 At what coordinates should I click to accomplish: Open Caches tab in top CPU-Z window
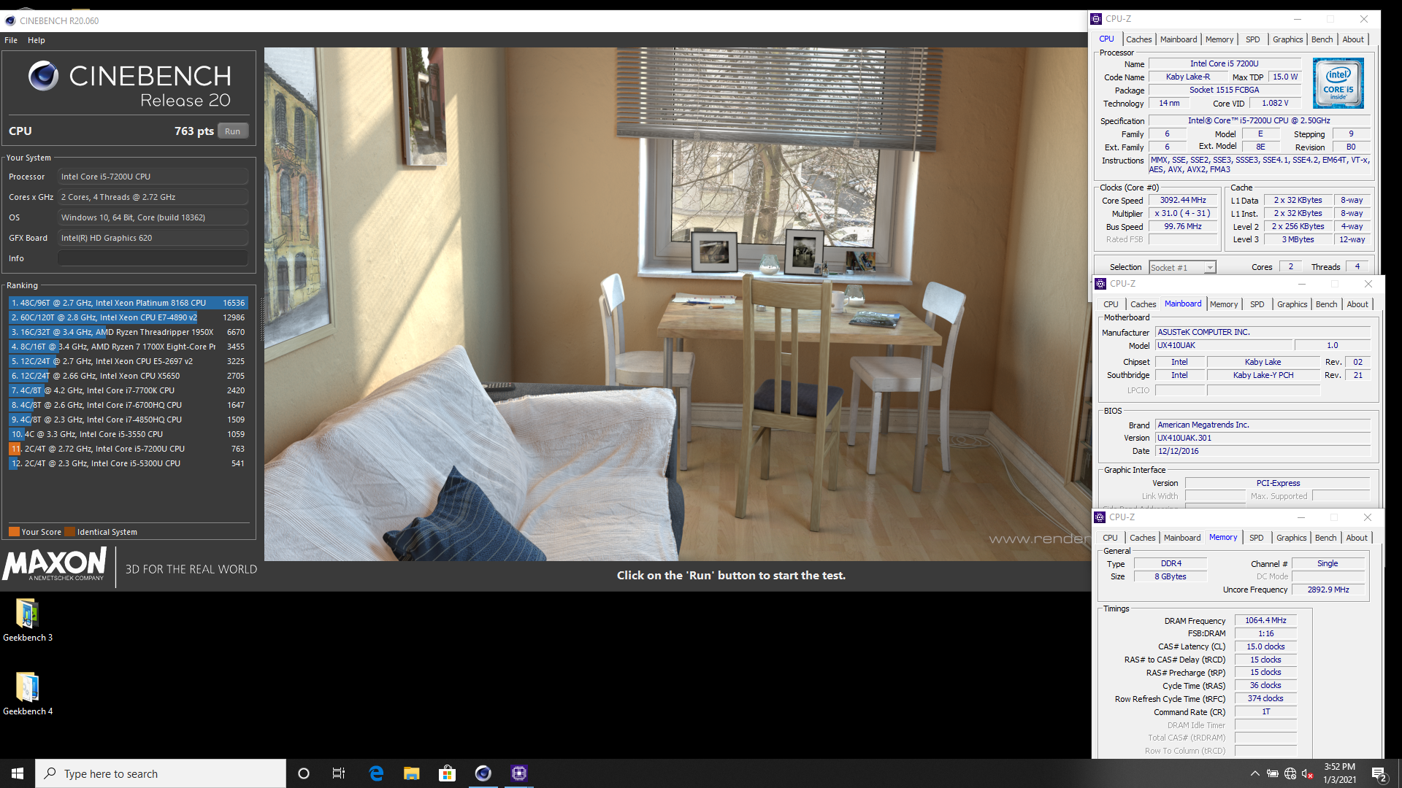1138,39
